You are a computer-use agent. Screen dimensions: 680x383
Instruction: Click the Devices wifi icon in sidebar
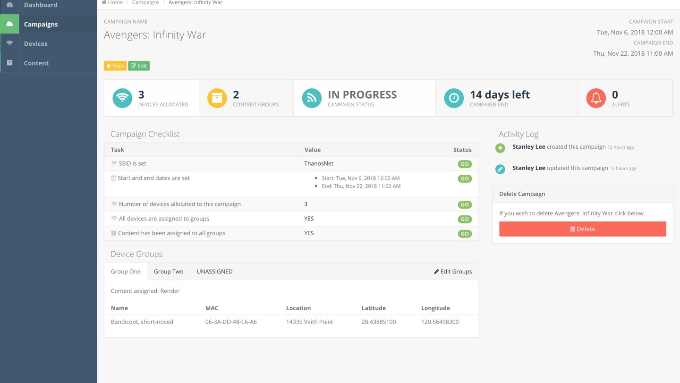pyautogui.click(x=9, y=43)
